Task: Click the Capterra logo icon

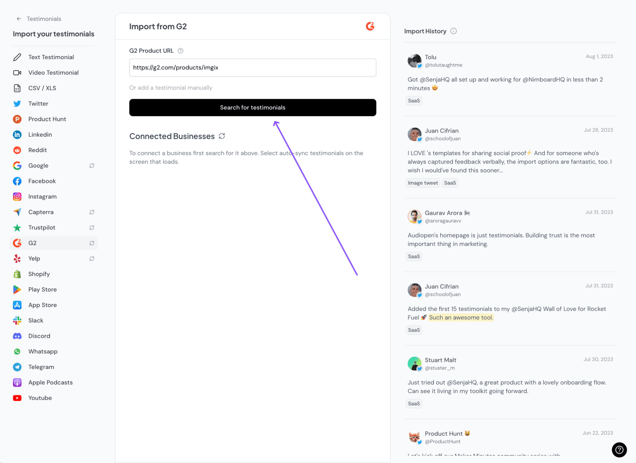Action: 17,212
